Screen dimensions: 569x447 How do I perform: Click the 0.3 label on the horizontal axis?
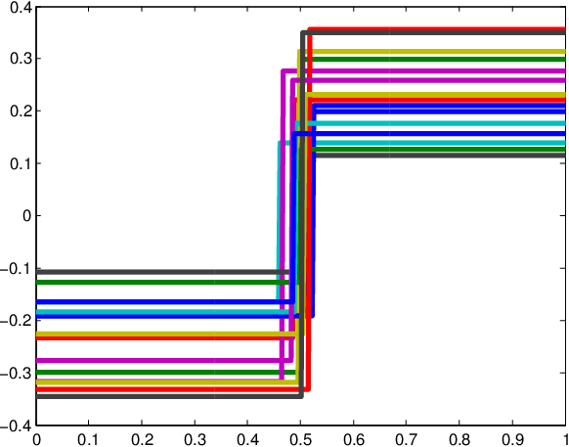coord(195,440)
